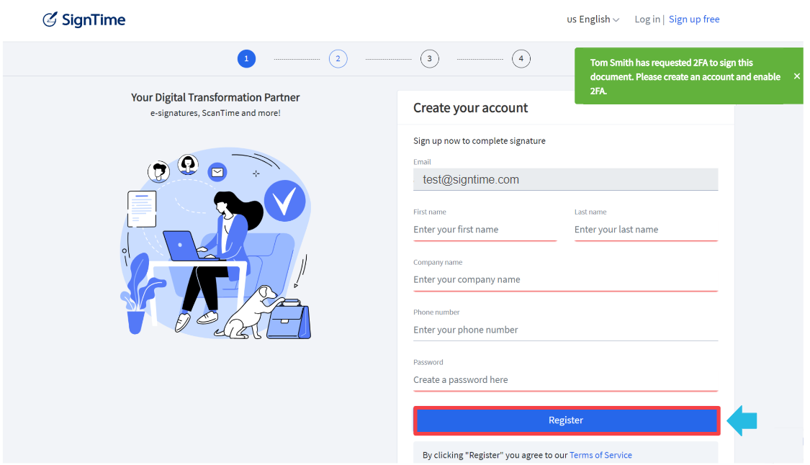Dismiss the Tom Smith 2FA notification
This screenshot has height=465, width=810.
point(796,76)
